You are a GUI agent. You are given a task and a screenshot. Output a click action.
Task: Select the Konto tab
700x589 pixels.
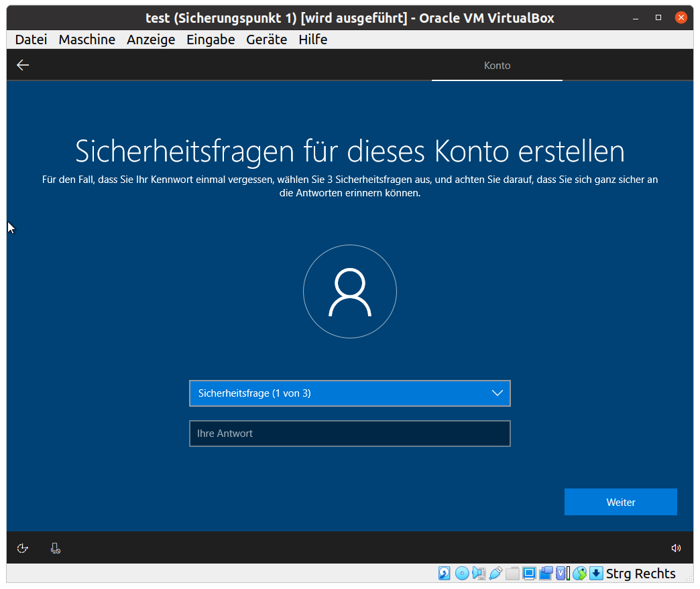(x=497, y=66)
